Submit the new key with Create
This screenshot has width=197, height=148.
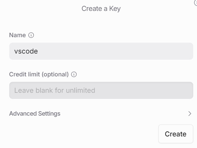coord(176,134)
